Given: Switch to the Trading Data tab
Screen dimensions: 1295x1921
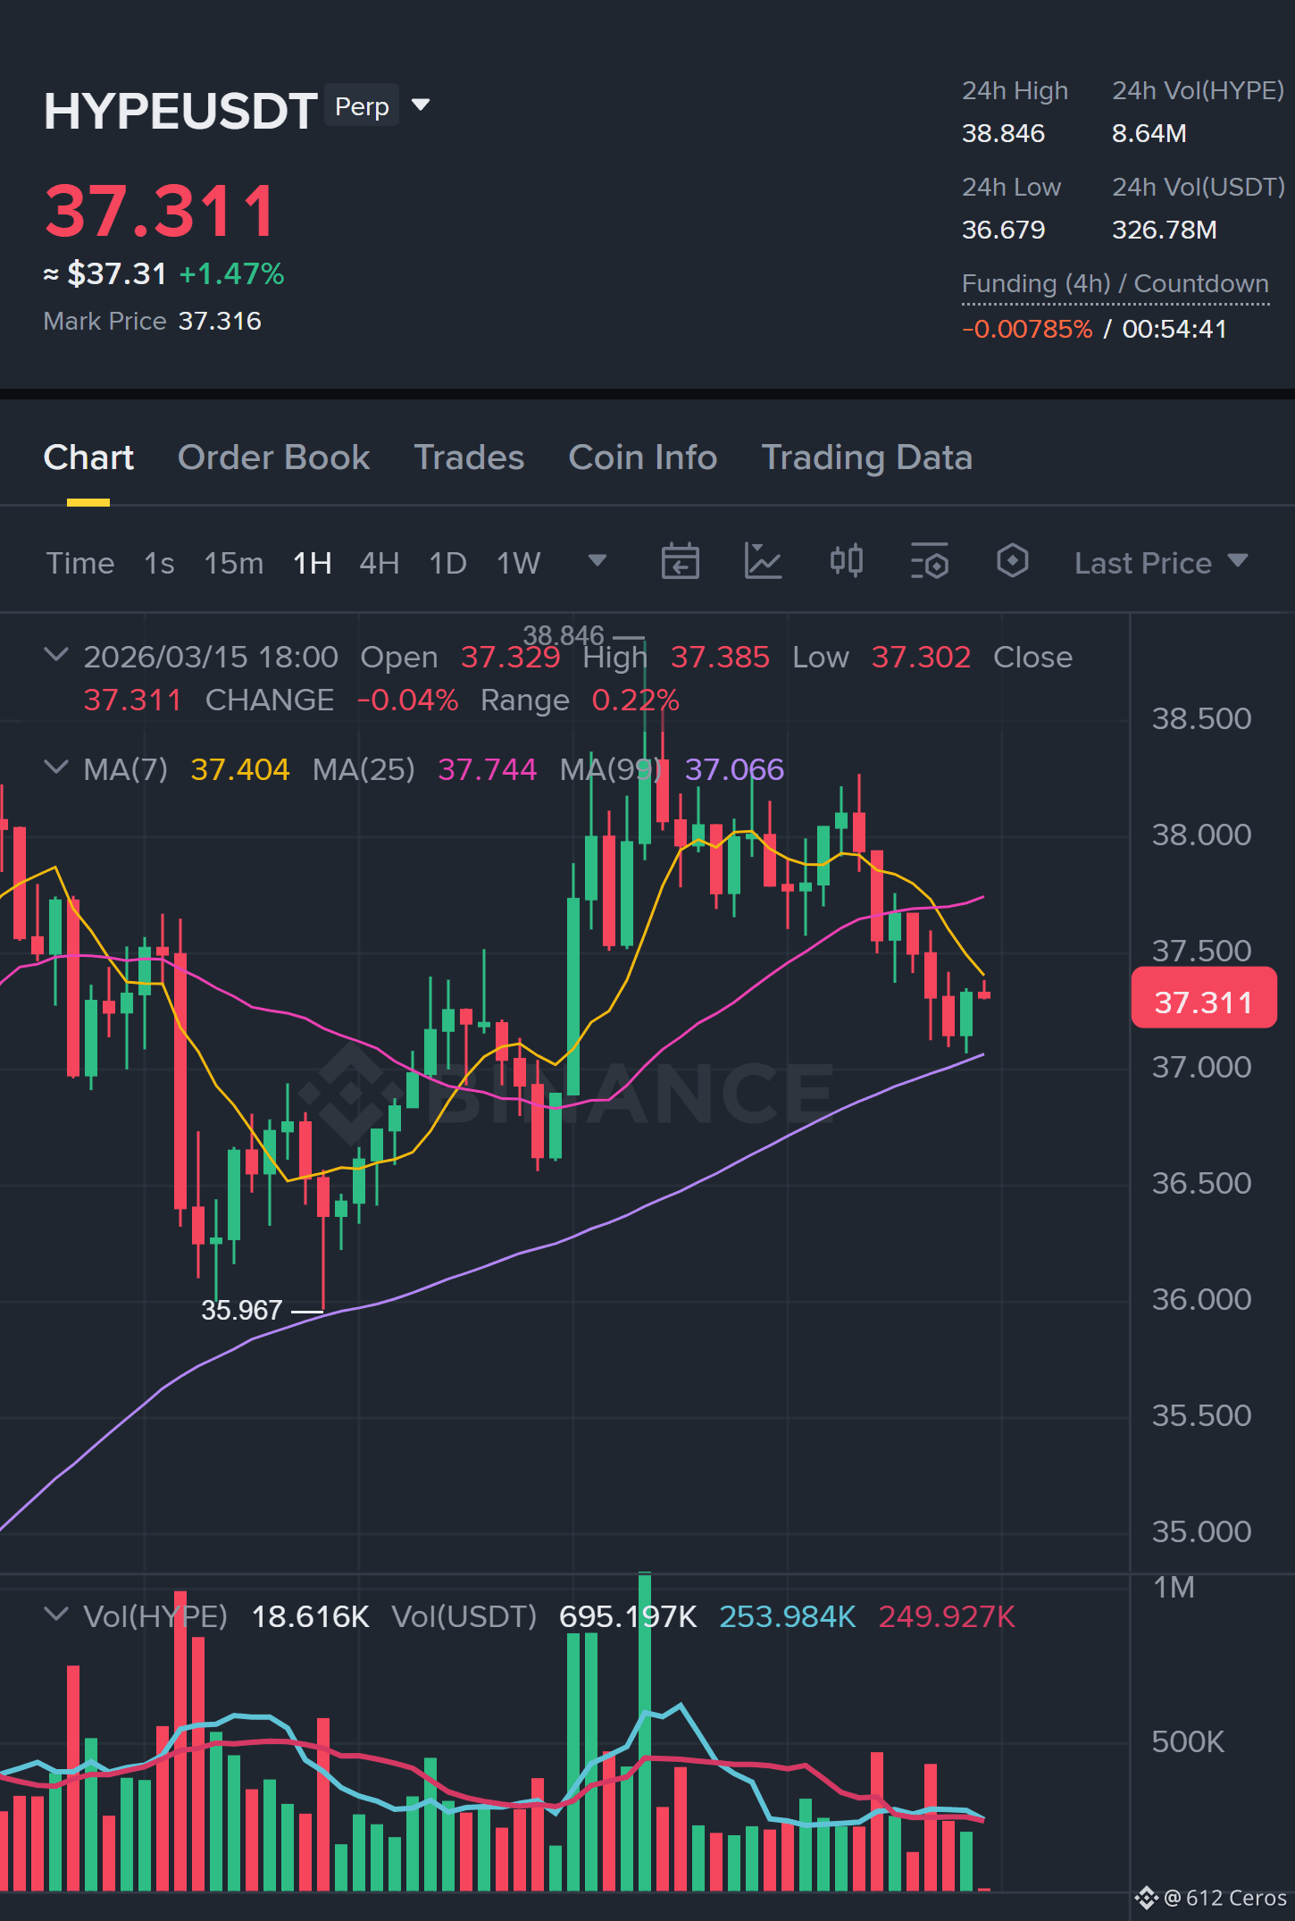Looking at the screenshot, I should coord(866,457).
